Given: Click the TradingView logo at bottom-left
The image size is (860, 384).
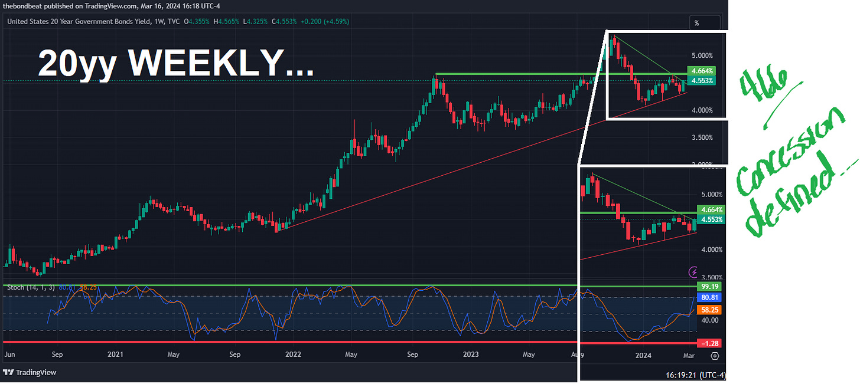Looking at the screenshot, I should (x=28, y=372).
